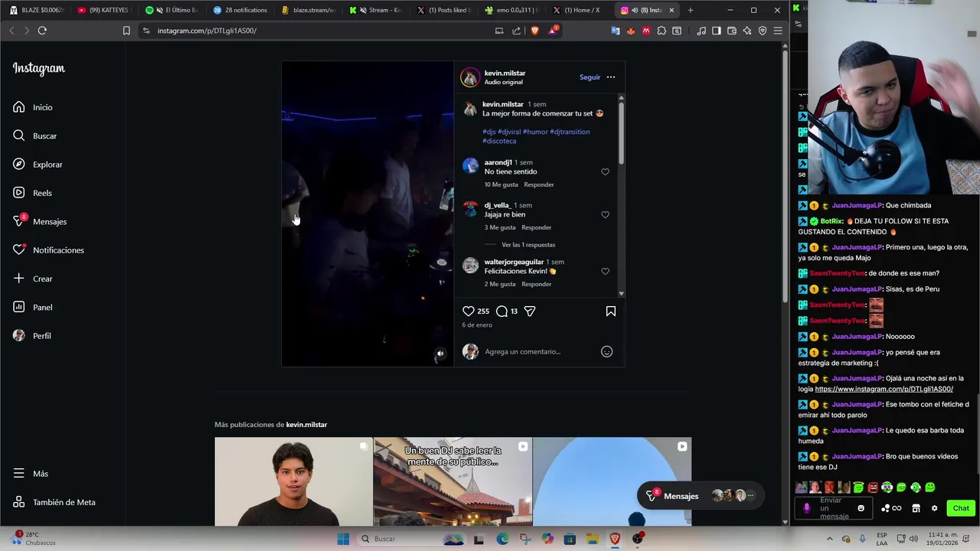Screen dimensions: 980x551
Task: Like aarondj1's comment
Action: pyautogui.click(x=605, y=172)
